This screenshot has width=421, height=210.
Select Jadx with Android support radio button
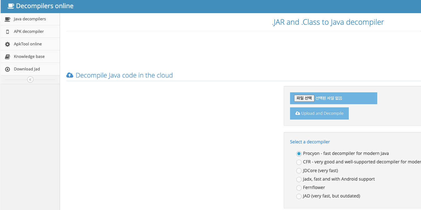click(299, 179)
